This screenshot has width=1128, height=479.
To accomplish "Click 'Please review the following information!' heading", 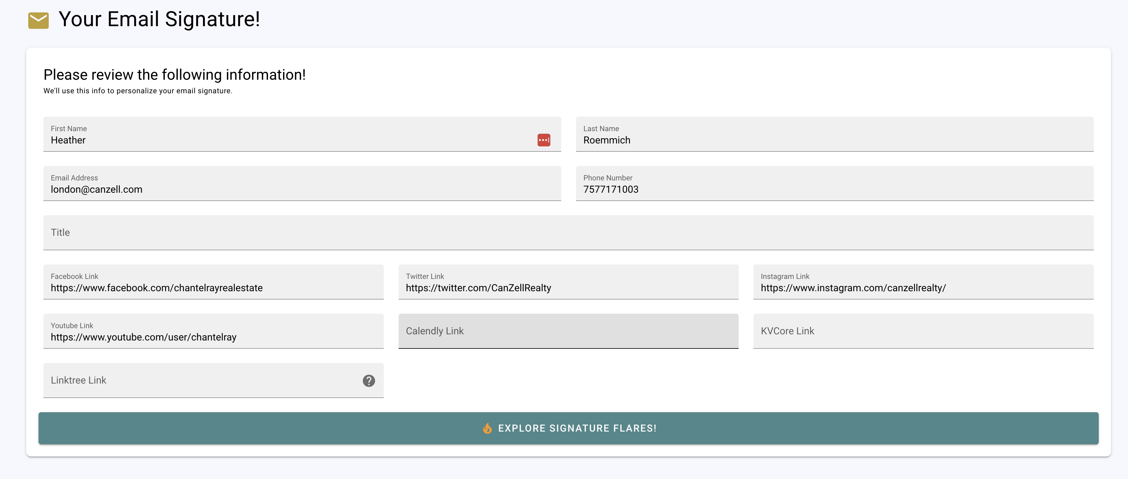I will point(174,75).
